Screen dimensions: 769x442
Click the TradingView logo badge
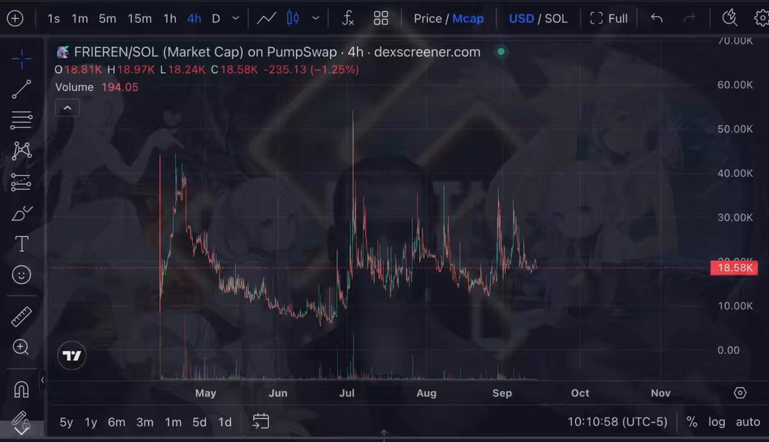point(72,356)
